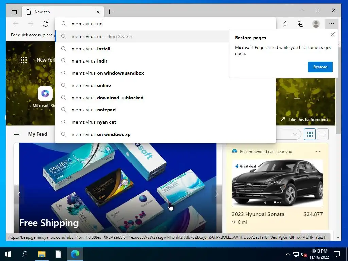Switch feed to grid view
The image size is (348, 261).
[x=310, y=134]
